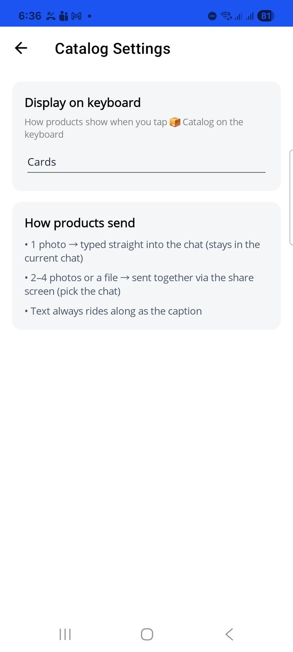Tap the Teams notification icon
The width and height of the screenshot is (293, 652).
tap(63, 16)
